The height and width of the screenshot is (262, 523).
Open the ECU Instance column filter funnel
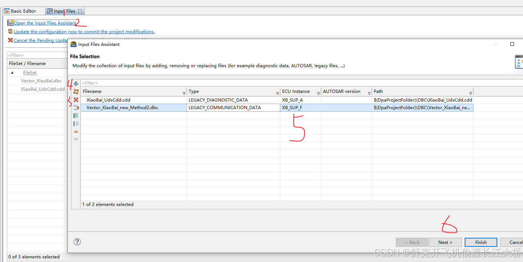coord(318,93)
